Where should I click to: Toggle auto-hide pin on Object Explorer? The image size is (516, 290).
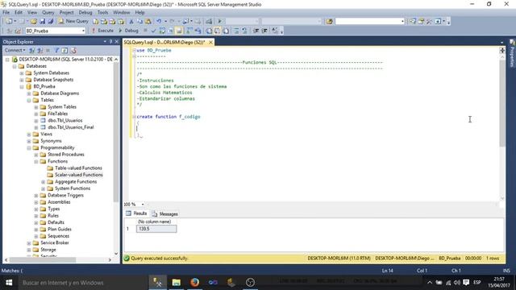[x=110, y=41]
